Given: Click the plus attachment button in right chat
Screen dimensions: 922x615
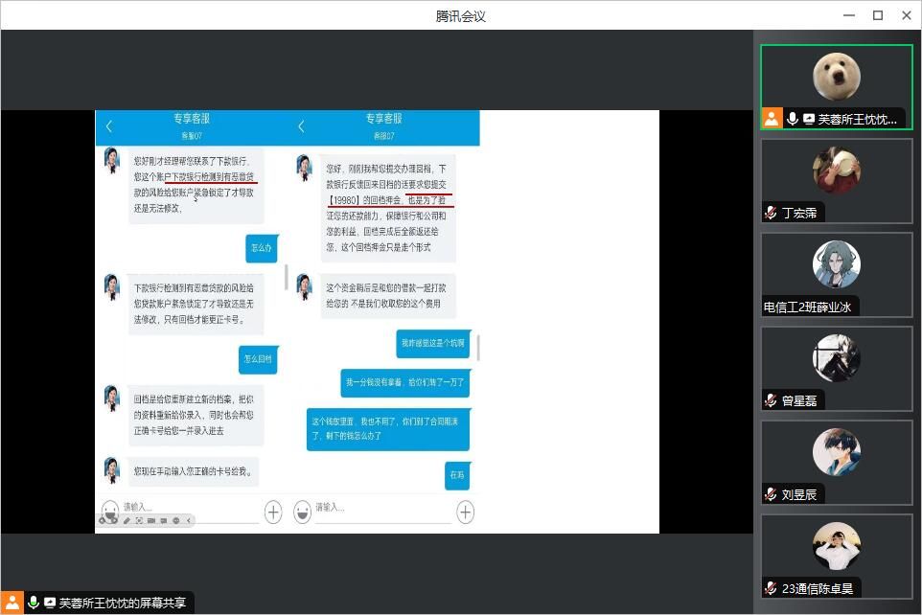Looking at the screenshot, I should tap(465, 512).
